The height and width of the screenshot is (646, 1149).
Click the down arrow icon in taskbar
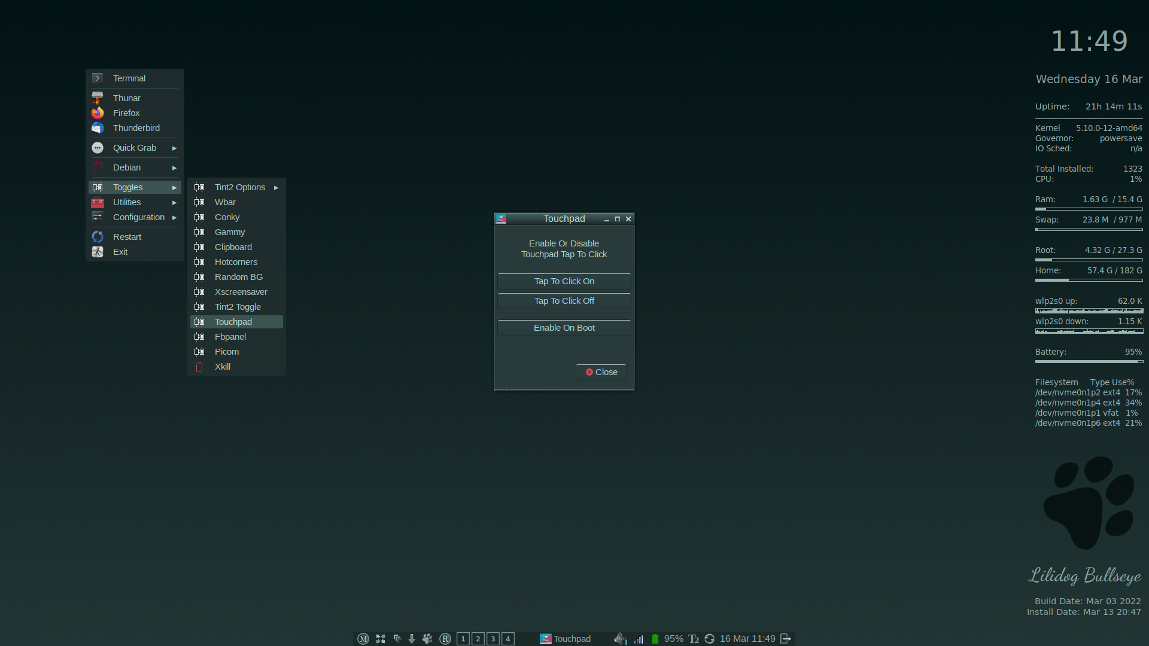(412, 639)
